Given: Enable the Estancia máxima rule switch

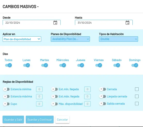Looking at the screenshot, I should pyautogui.click(x=6, y=96).
